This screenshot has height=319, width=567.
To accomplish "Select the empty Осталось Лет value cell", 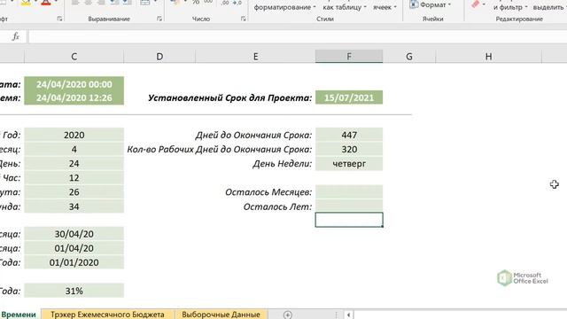I will tap(349, 206).
